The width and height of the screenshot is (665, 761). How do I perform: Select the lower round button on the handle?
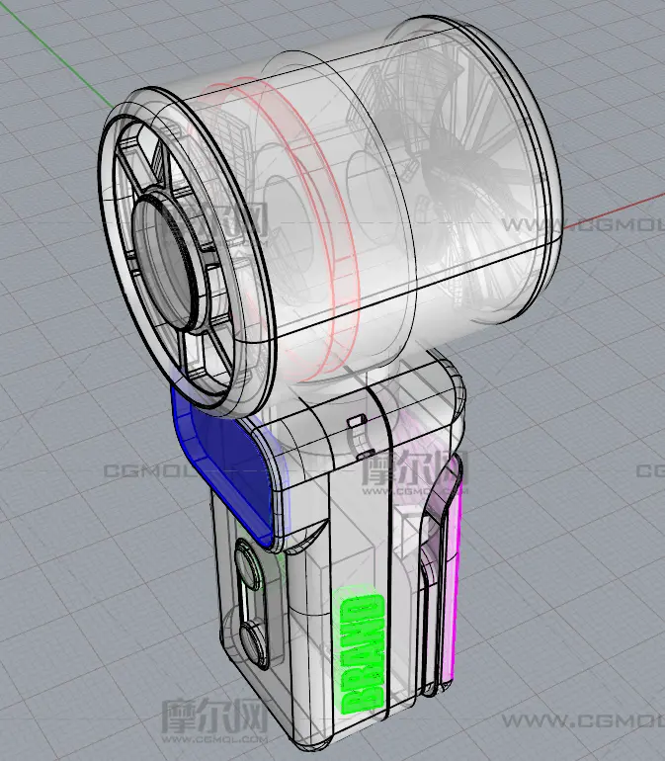tap(253, 644)
